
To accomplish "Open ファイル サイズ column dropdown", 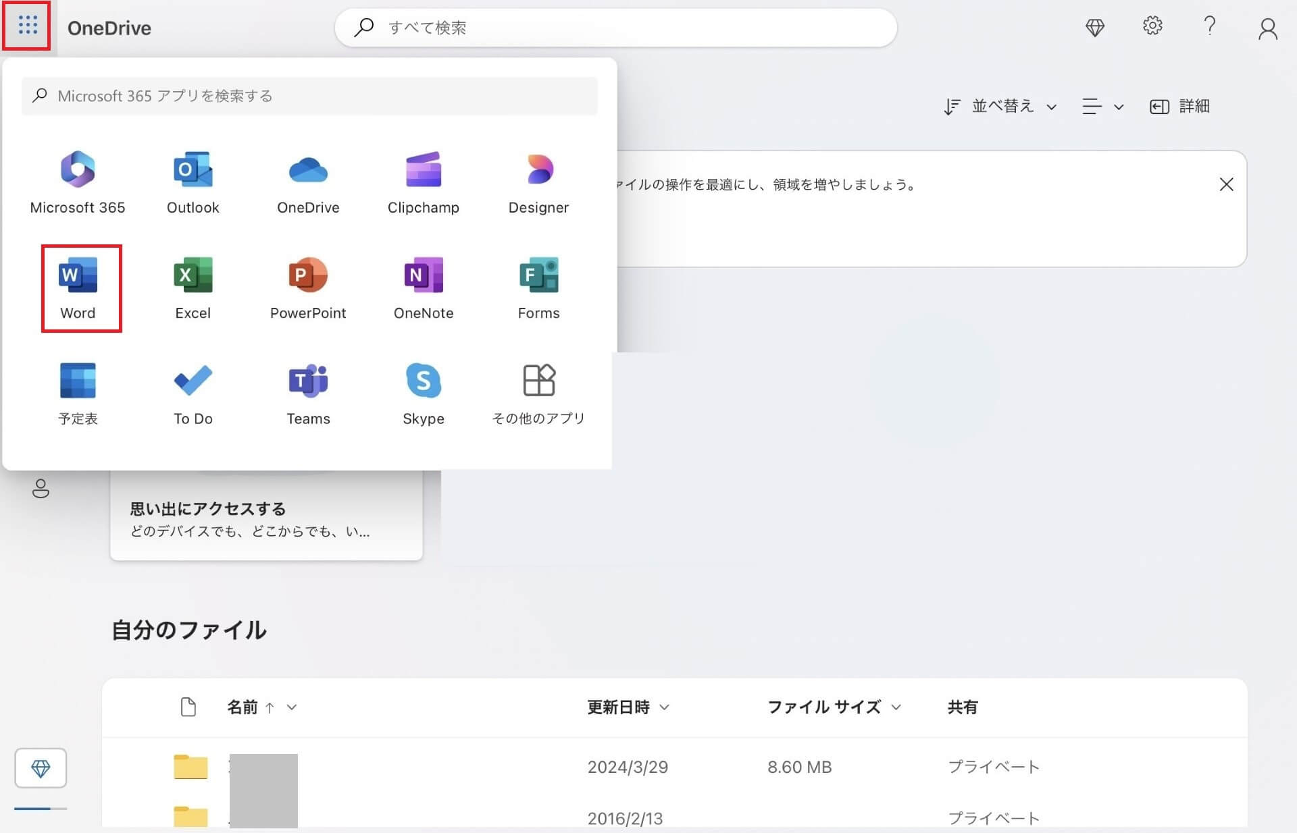I will click(x=834, y=707).
